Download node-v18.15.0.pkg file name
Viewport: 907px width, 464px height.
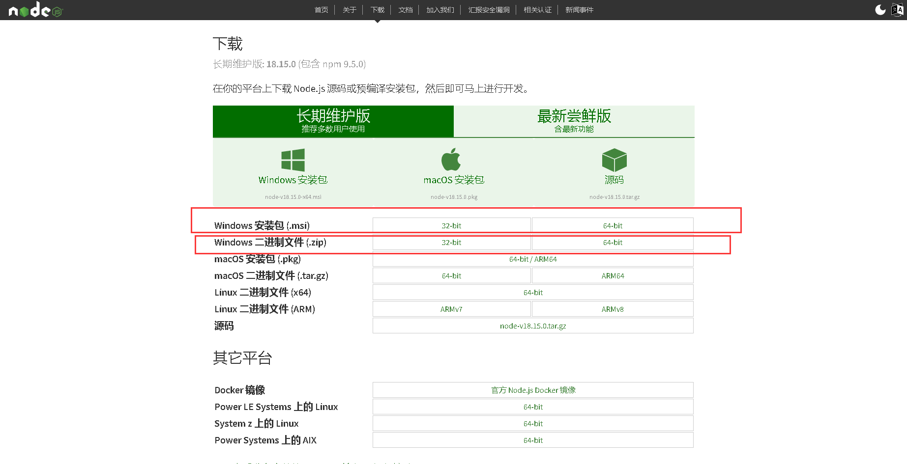[454, 197]
